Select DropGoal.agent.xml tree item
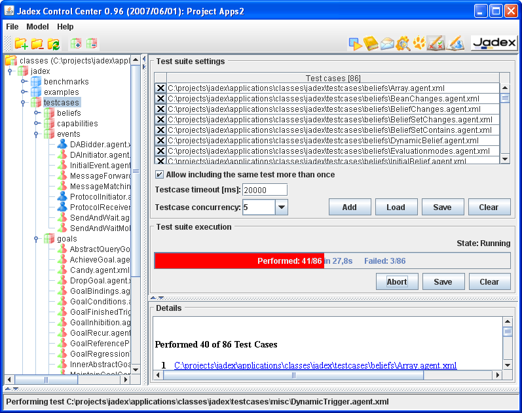522x413 pixels. click(x=100, y=281)
